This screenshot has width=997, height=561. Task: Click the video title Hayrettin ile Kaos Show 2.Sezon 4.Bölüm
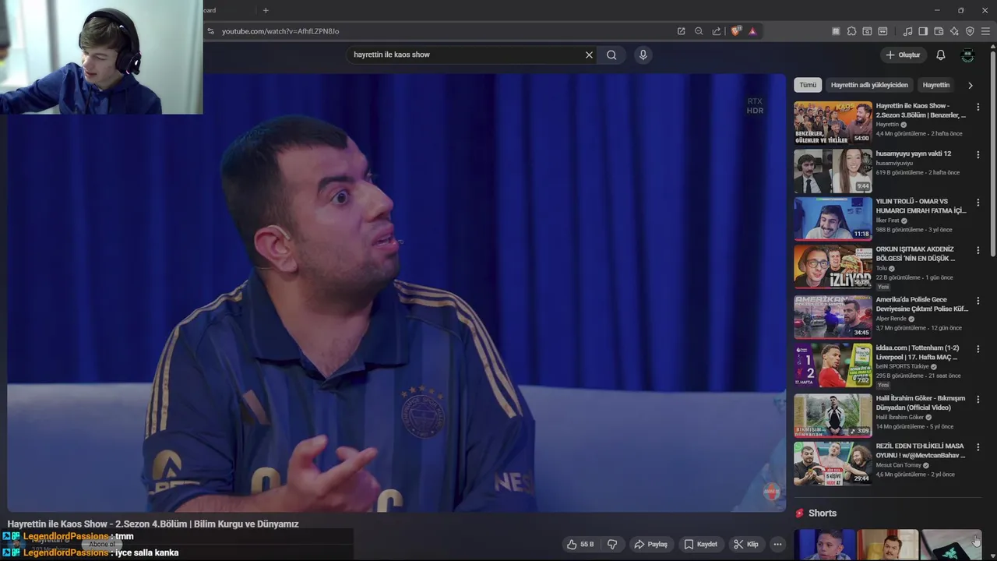(153, 524)
